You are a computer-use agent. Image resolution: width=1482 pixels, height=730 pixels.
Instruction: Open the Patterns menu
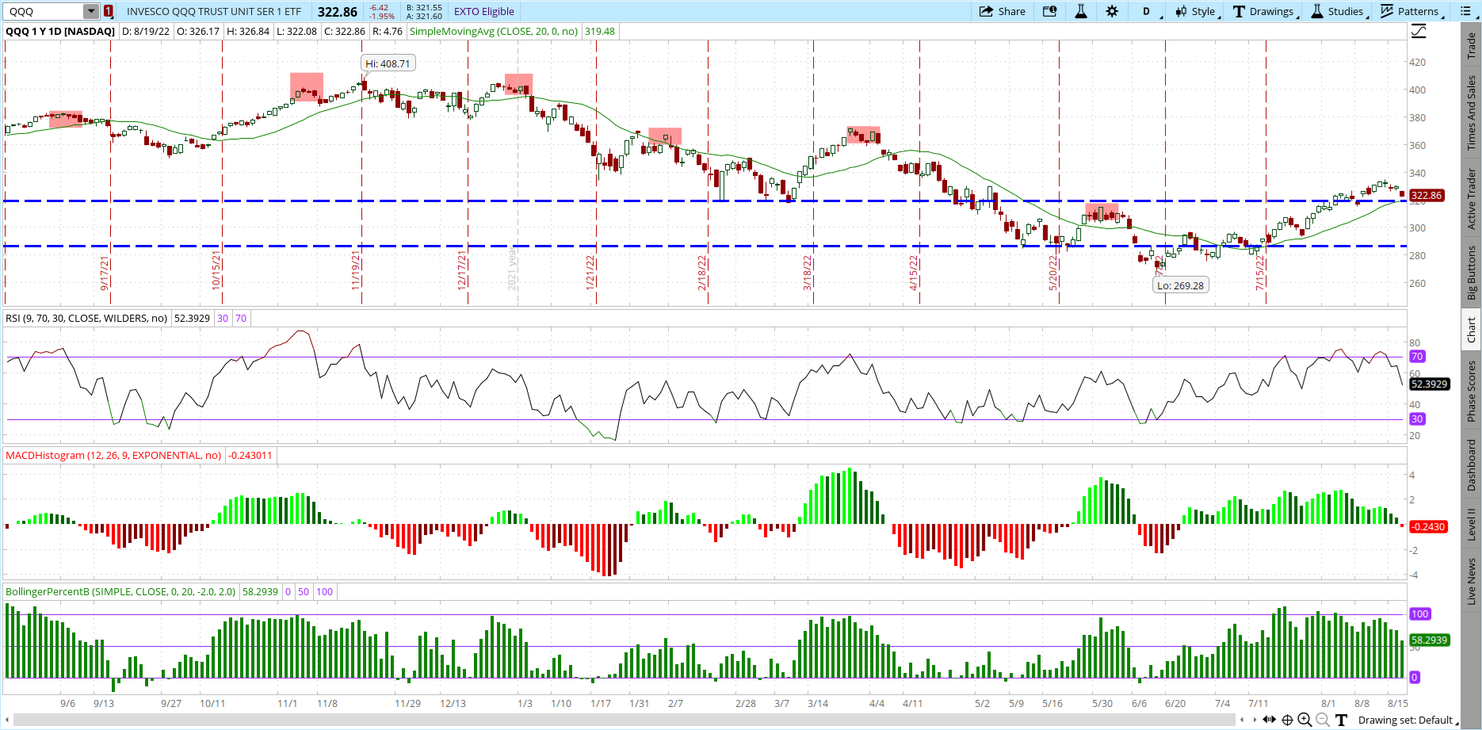coord(1411,11)
